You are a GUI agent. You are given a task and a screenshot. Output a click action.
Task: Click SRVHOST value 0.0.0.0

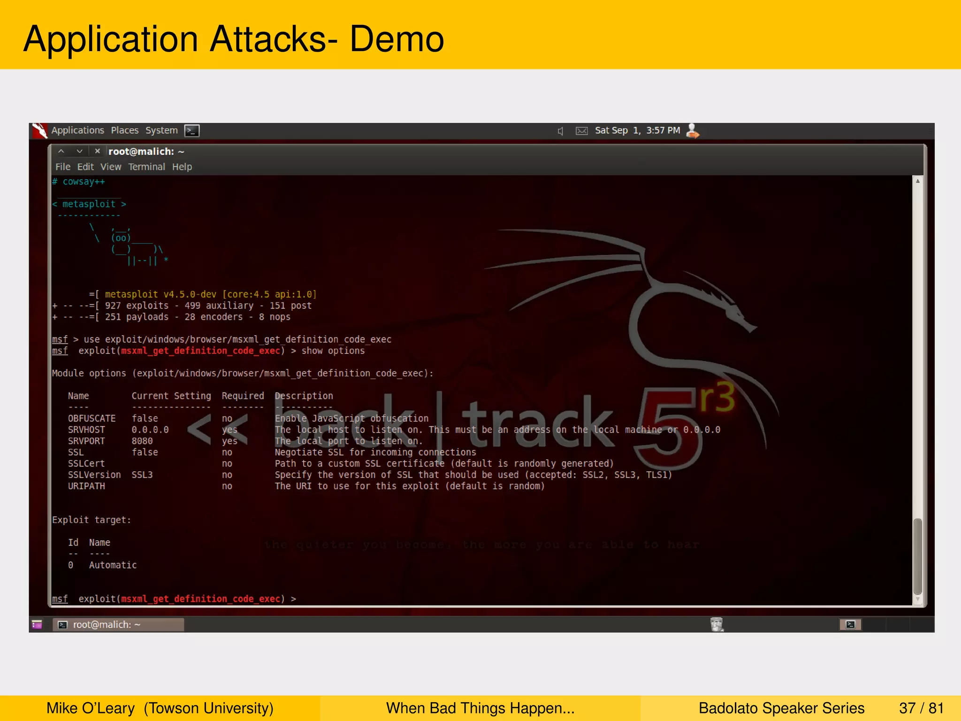(150, 430)
